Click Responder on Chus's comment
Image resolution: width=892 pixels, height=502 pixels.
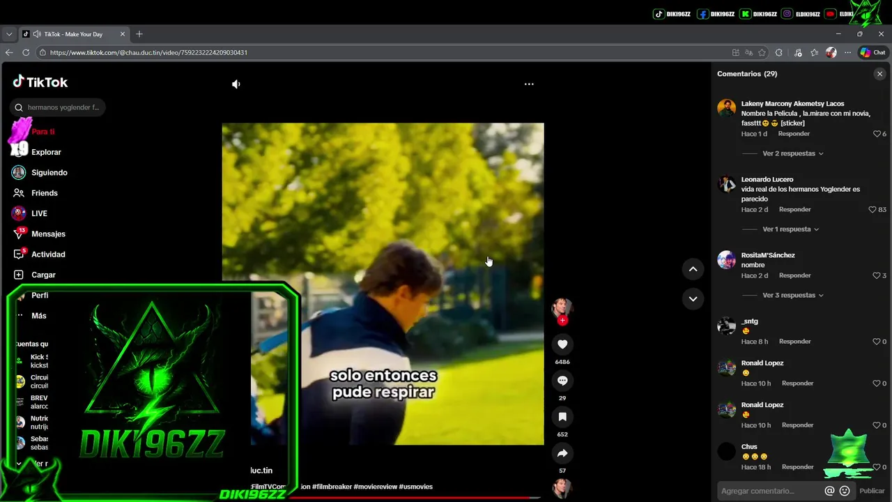(x=798, y=467)
